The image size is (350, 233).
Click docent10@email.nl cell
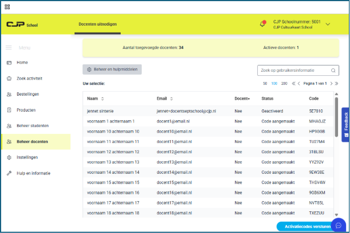(x=174, y=132)
